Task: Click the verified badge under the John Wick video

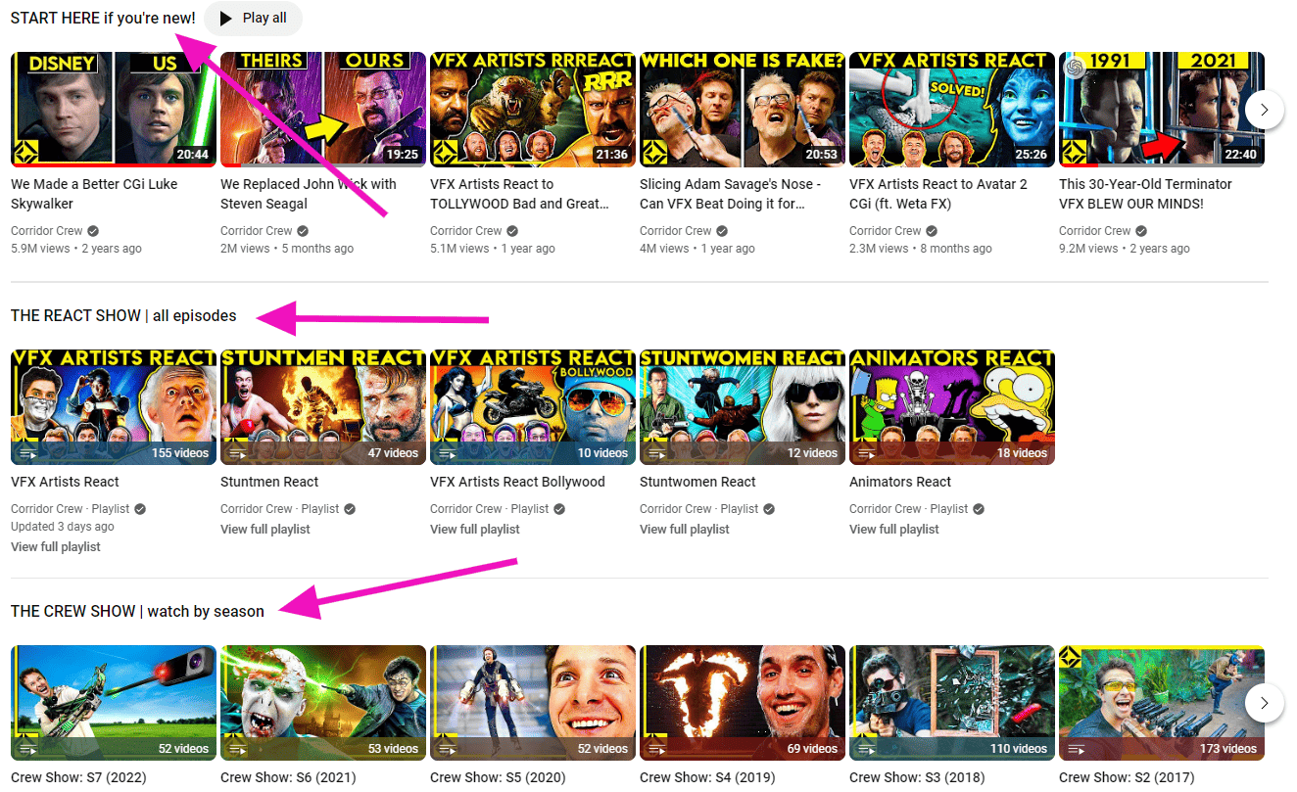Action: coord(303,231)
